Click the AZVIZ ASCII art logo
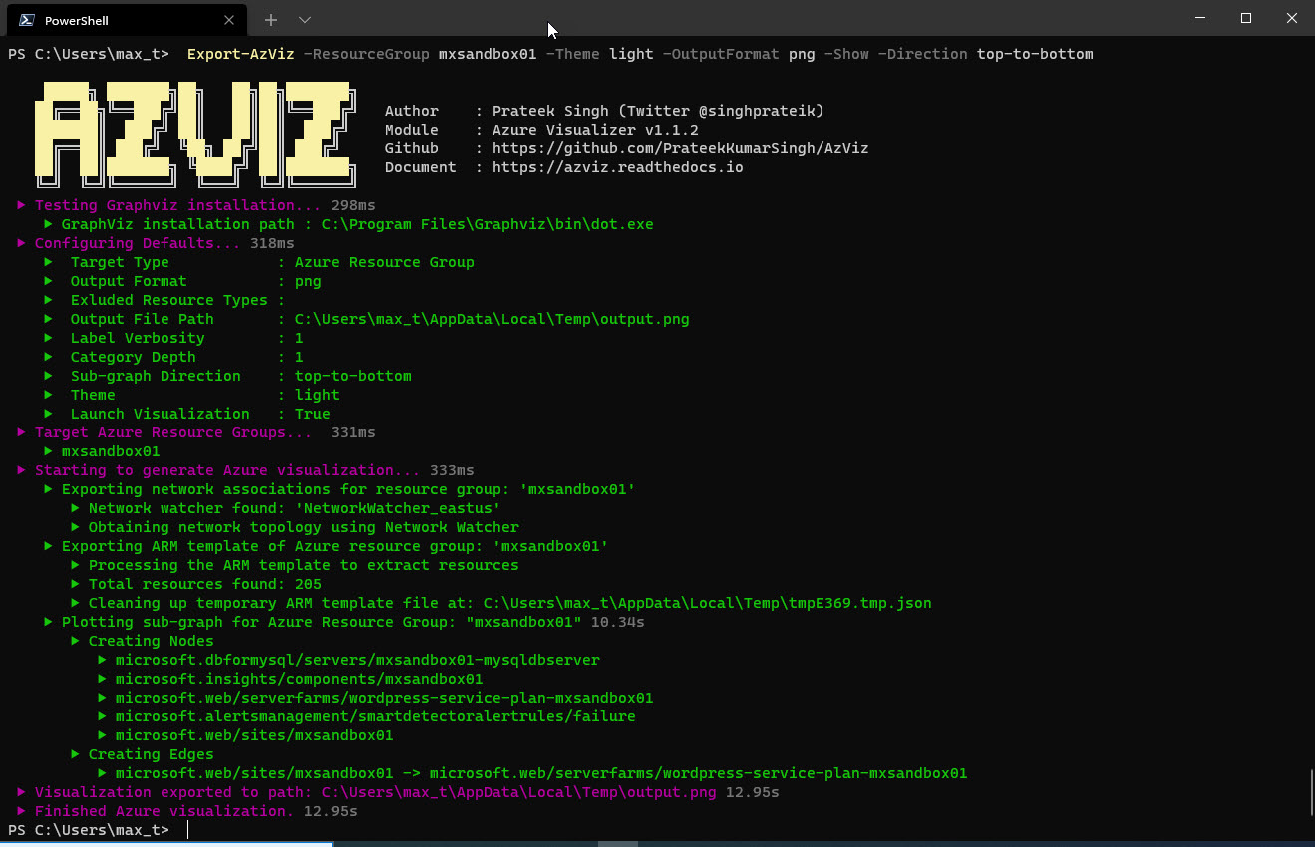The width and height of the screenshot is (1315, 847). pyautogui.click(x=195, y=134)
